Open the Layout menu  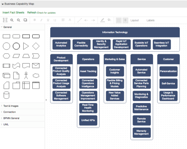135,20
